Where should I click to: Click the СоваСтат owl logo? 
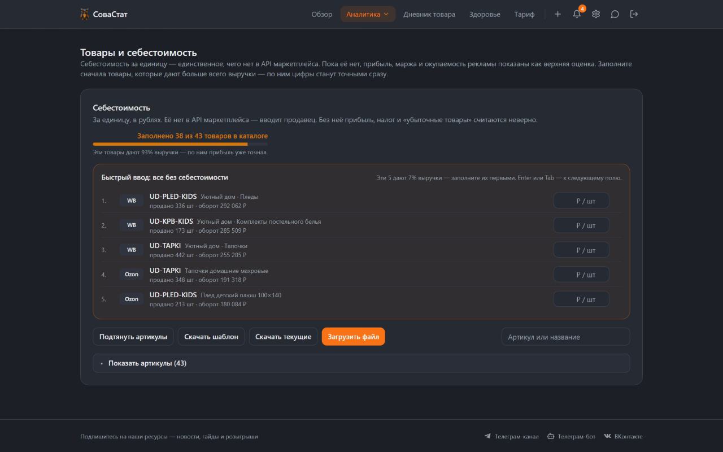pyautogui.click(x=85, y=14)
